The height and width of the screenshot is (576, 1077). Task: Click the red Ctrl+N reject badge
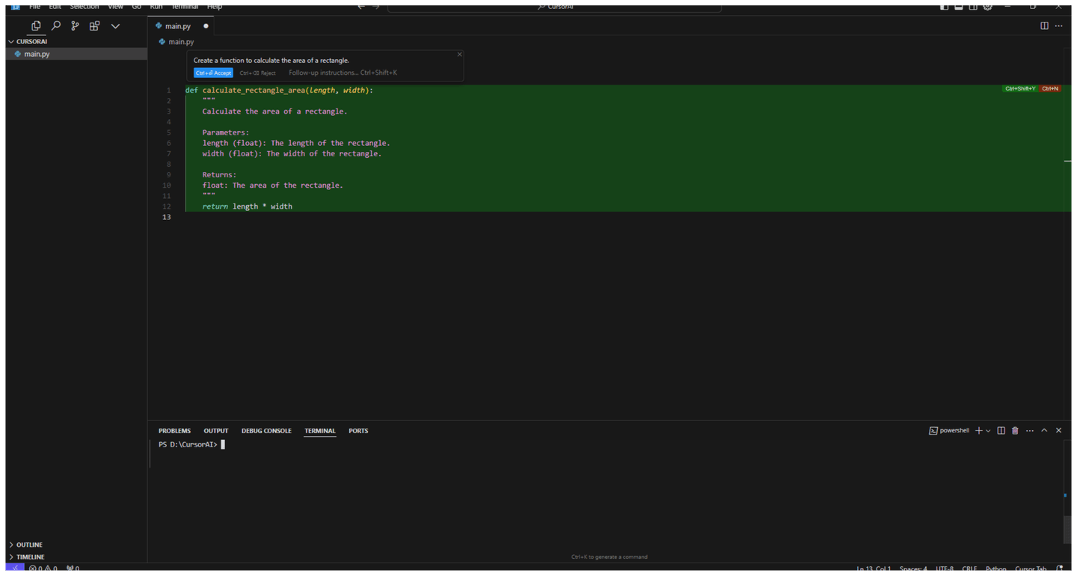1050,88
